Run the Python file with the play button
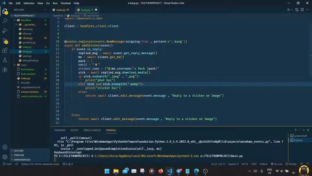The height and width of the screenshot is (176, 312). pyautogui.click(x=289, y=10)
